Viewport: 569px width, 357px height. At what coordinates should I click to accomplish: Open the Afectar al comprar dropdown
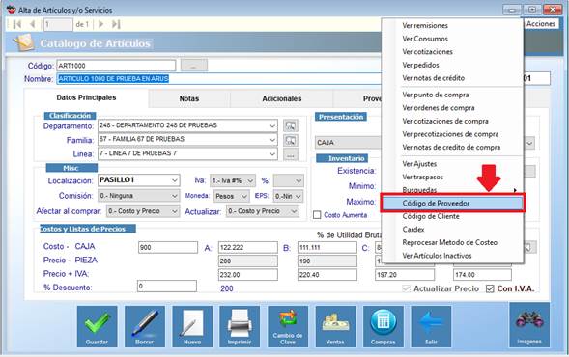coord(175,211)
